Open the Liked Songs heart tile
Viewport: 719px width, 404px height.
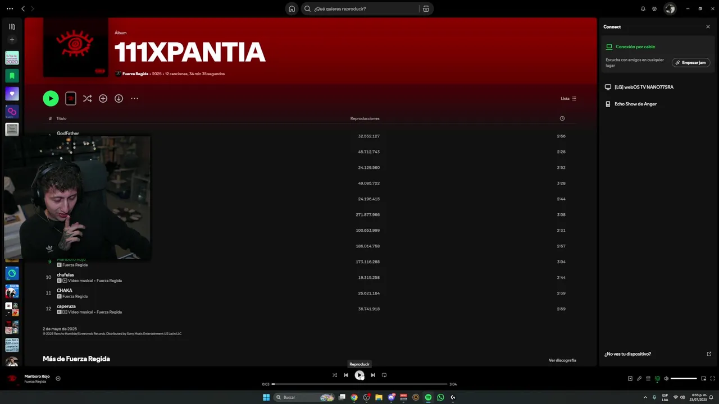[x=12, y=94]
